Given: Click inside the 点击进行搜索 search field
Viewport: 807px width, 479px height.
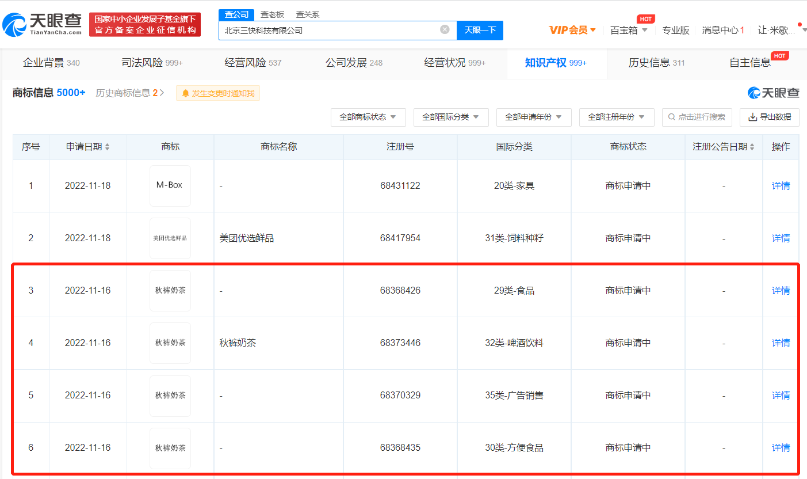Looking at the screenshot, I should pyautogui.click(x=701, y=117).
